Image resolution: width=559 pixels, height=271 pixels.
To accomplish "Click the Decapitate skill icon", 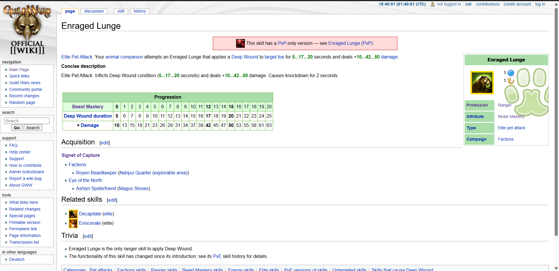I will pyautogui.click(x=73, y=214).
